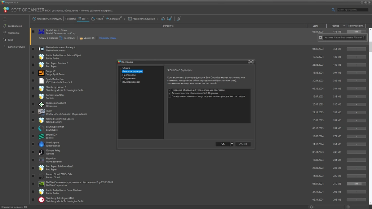
Task: Click 'Удалить Native Instruments Absynth 5' button
Action: (x=344, y=37)
